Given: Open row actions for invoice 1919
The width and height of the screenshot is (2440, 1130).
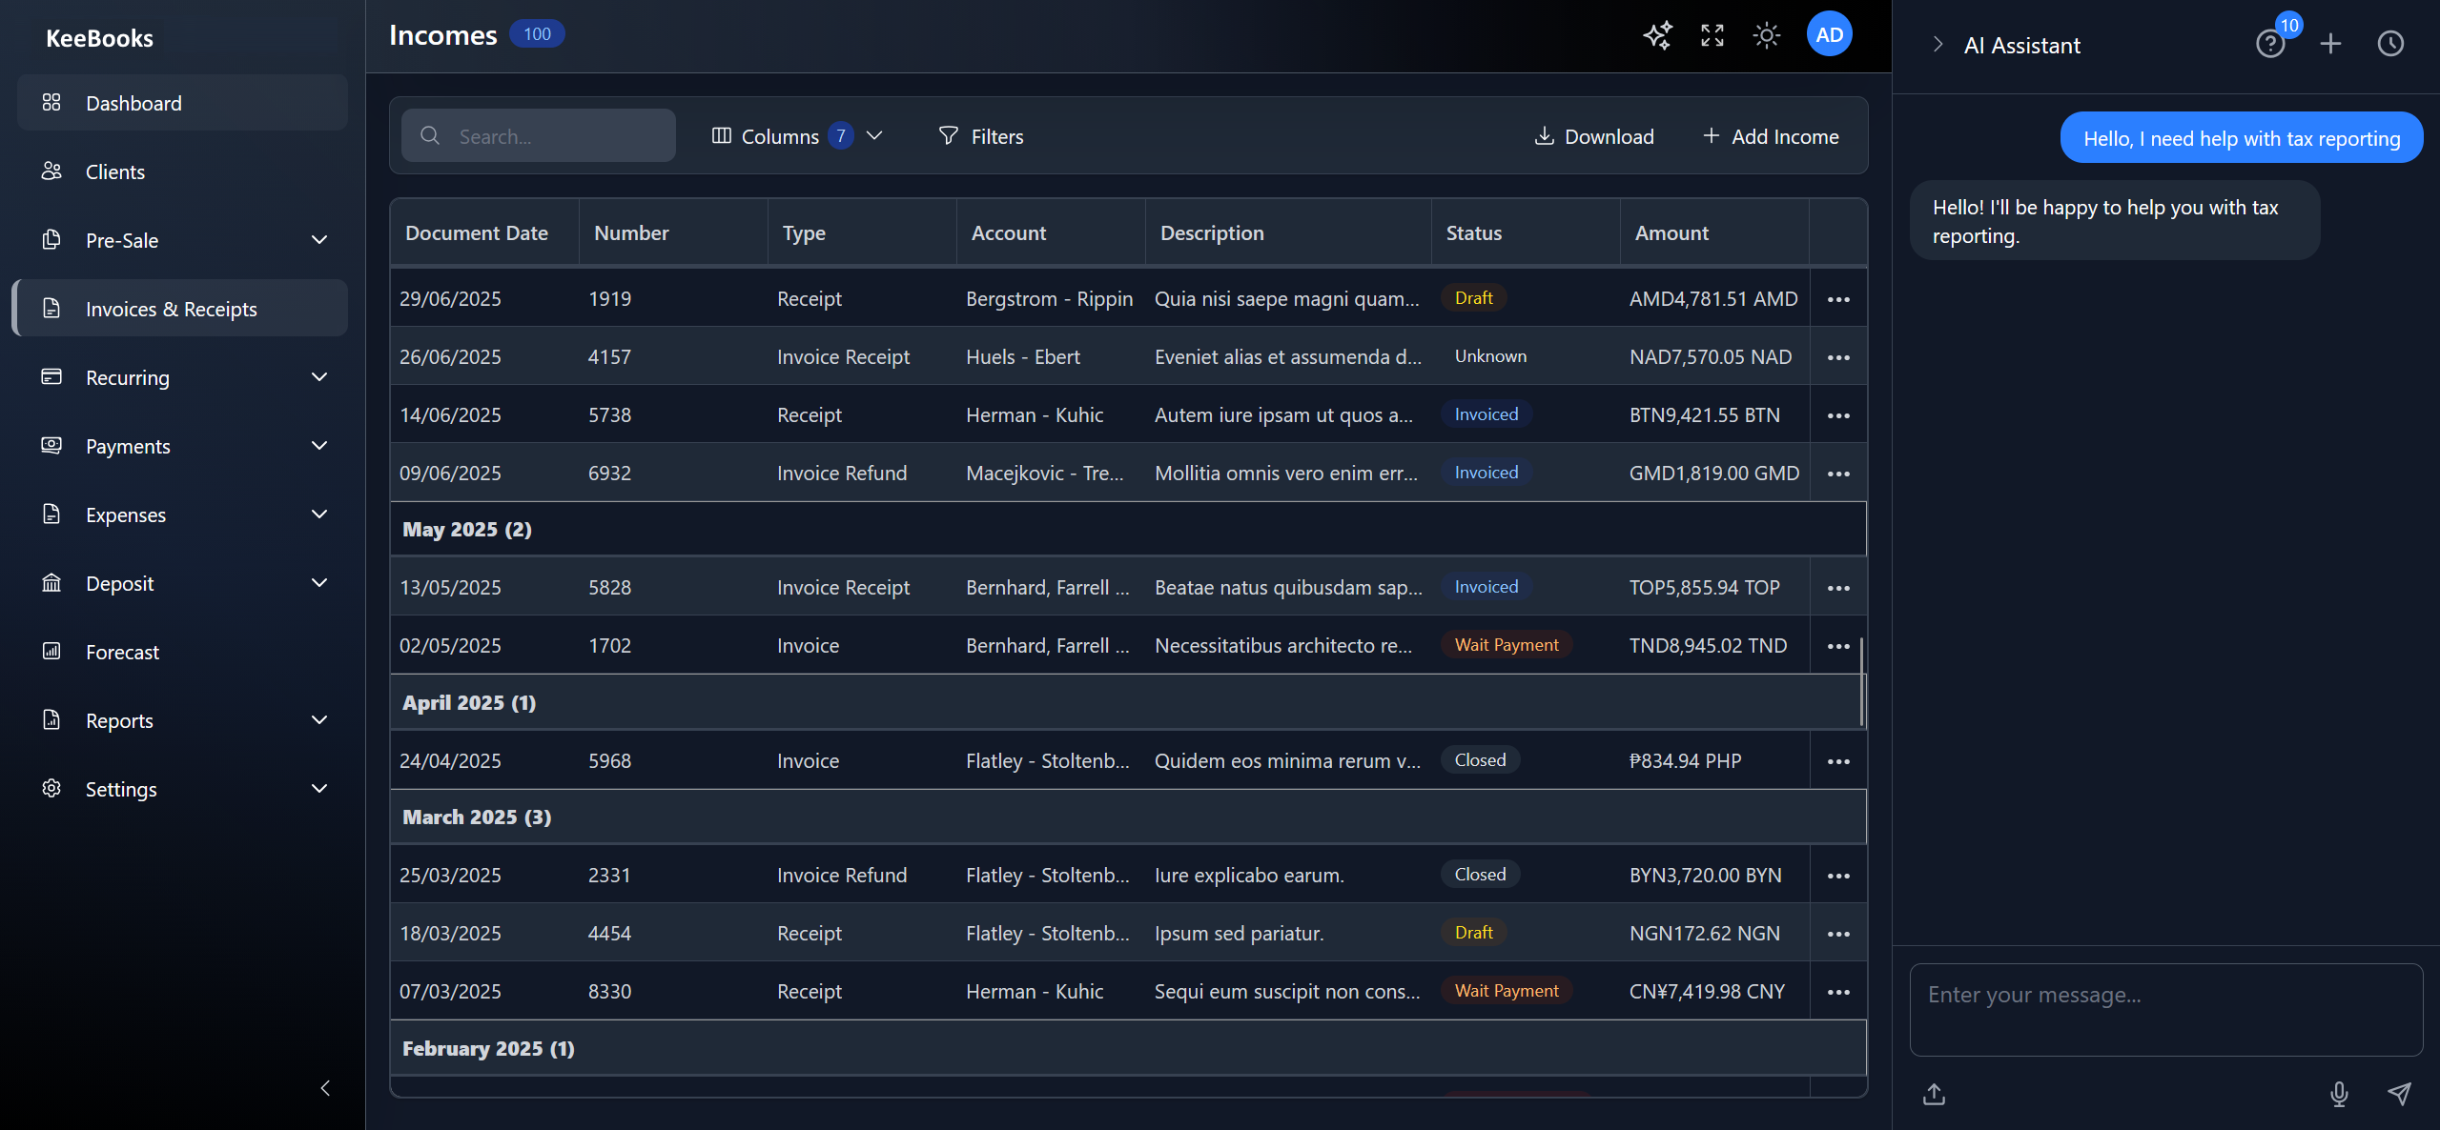Looking at the screenshot, I should pos(1838,298).
